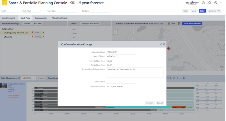Expand the 2026 events group
226x121 pixels.
point(71,33)
